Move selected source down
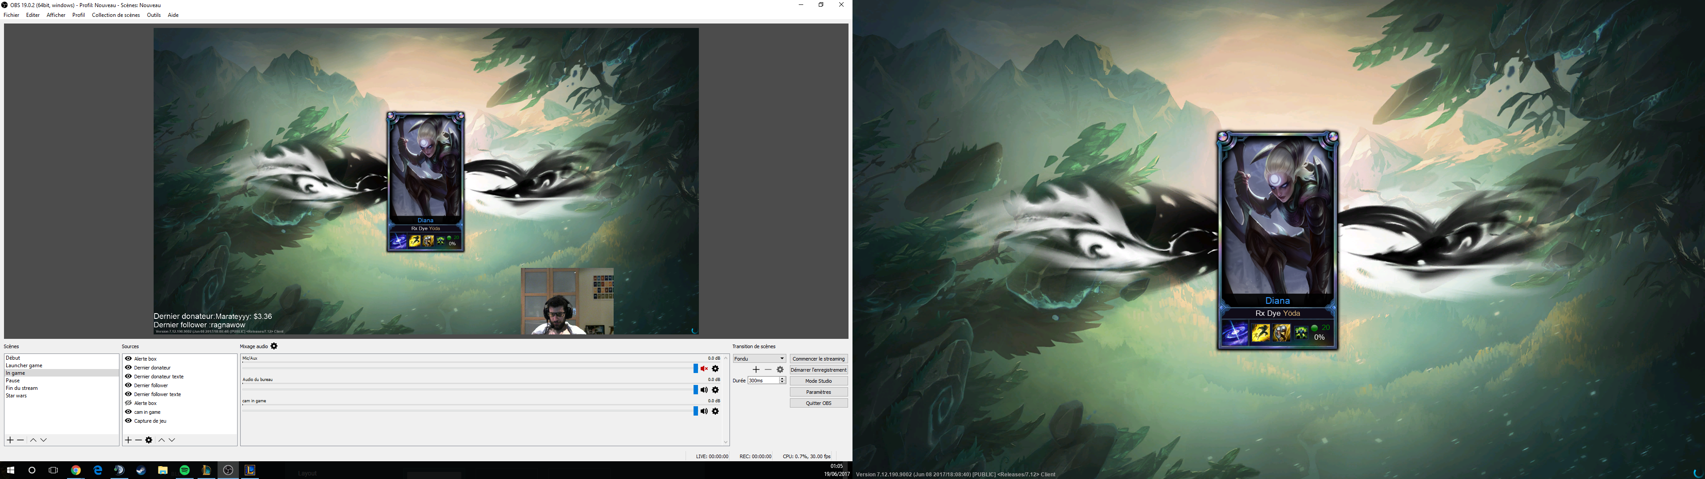 point(172,440)
